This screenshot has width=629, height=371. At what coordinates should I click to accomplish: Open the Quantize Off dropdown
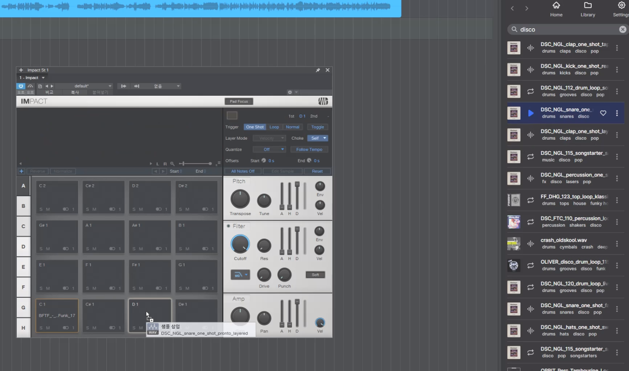[x=269, y=150]
